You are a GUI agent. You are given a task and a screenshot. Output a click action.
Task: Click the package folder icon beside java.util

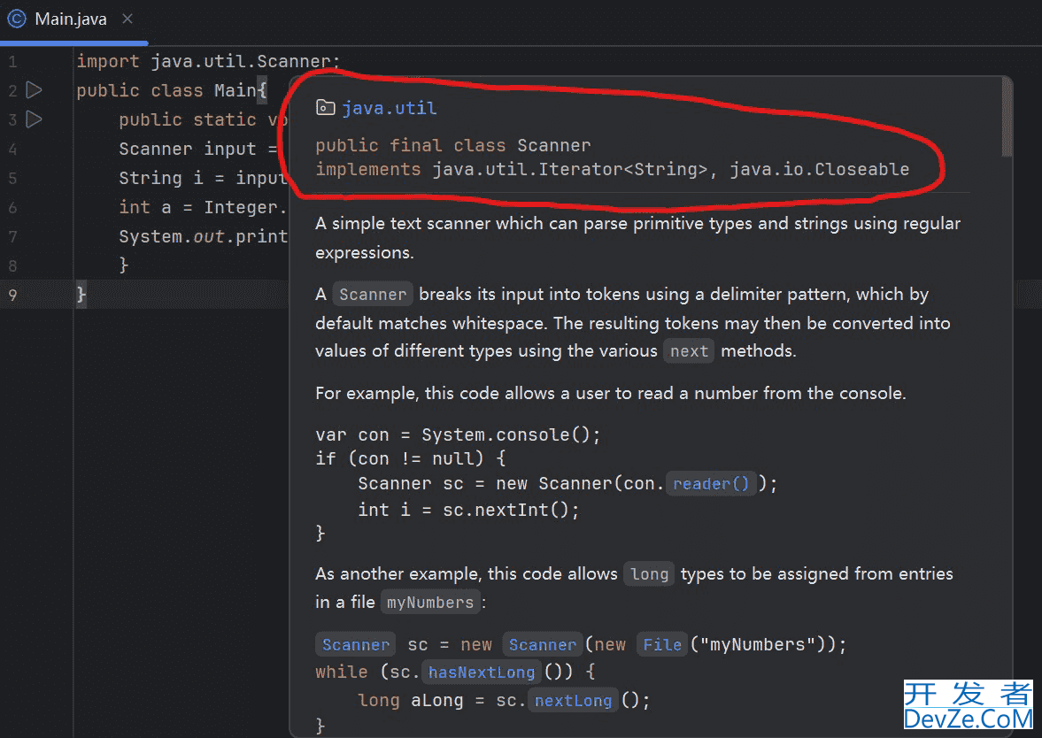tap(325, 108)
